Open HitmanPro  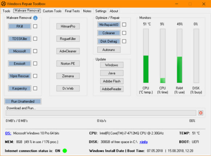(68, 26)
